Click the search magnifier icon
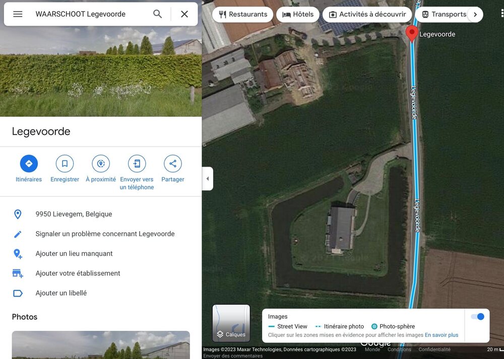Screen dimensions: 504x359 (x=158, y=14)
